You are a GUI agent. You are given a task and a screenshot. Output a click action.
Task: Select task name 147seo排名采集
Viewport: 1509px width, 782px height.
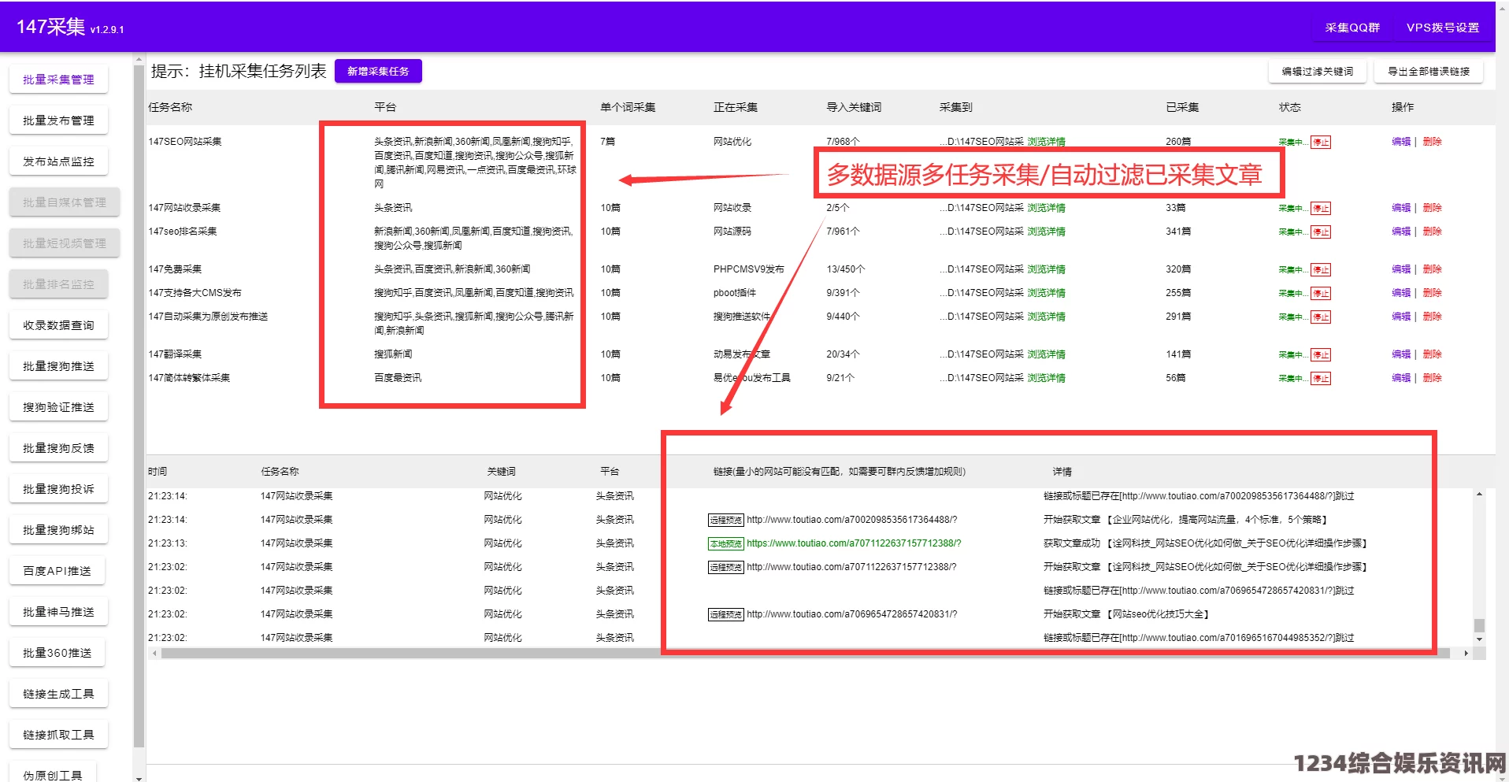click(183, 232)
